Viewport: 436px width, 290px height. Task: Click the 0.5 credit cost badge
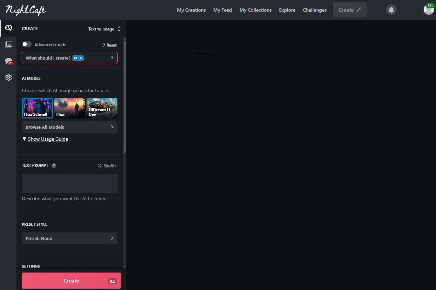click(112, 281)
